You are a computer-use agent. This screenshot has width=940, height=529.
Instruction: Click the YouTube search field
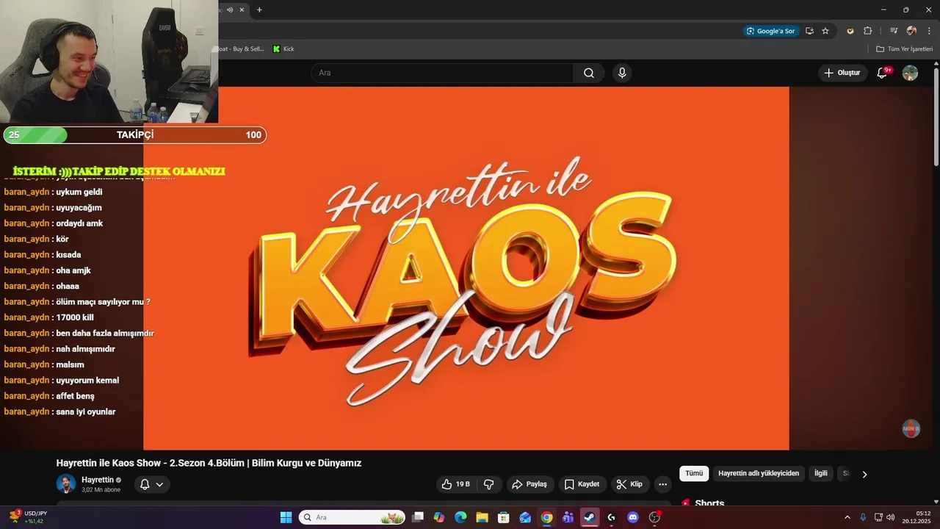(442, 73)
